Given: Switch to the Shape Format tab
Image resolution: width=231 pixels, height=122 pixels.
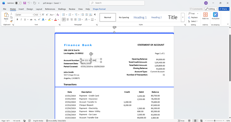Looking at the screenshot, I should (x=99, y=9).
